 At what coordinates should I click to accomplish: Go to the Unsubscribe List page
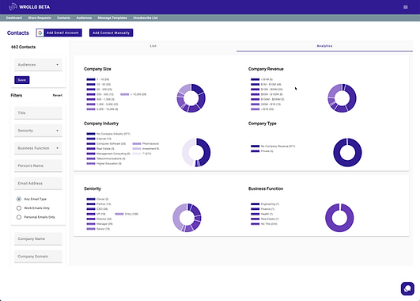[x=146, y=17]
